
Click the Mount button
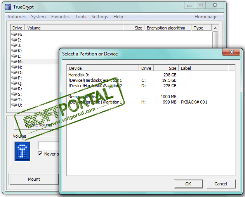click(x=34, y=179)
